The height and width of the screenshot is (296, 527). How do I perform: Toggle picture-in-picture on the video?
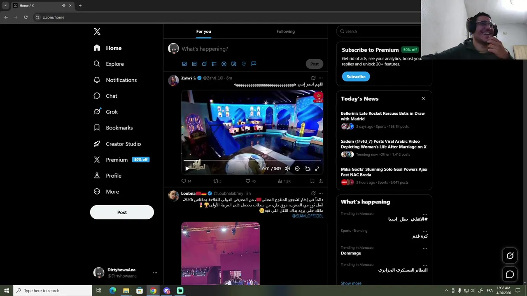pyautogui.click(x=307, y=169)
